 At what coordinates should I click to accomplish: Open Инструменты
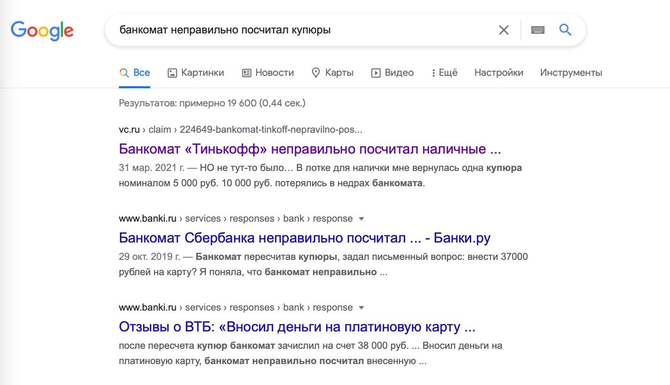(x=571, y=73)
